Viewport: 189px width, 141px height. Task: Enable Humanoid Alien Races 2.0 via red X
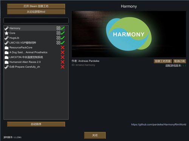(63, 62)
